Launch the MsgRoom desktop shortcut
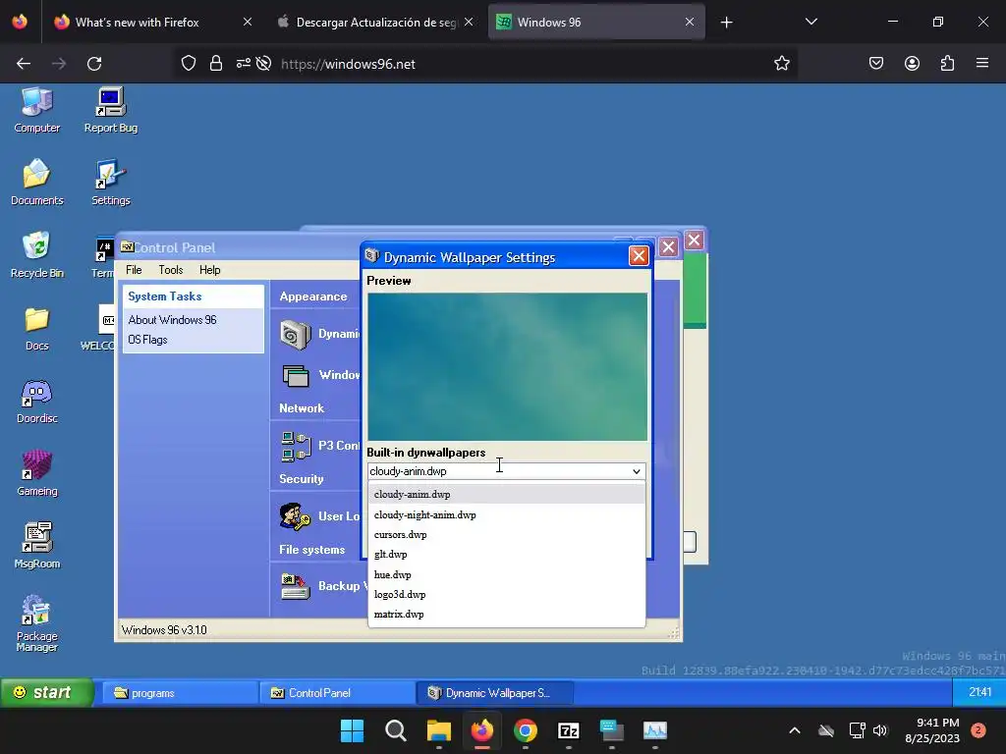Image resolution: width=1006 pixels, height=754 pixels. tap(37, 546)
